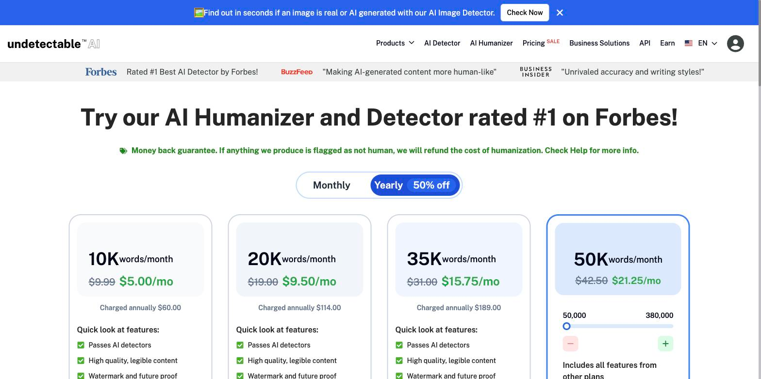
Task: Click the $5.00/mo price
Action: click(x=146, y=282)
